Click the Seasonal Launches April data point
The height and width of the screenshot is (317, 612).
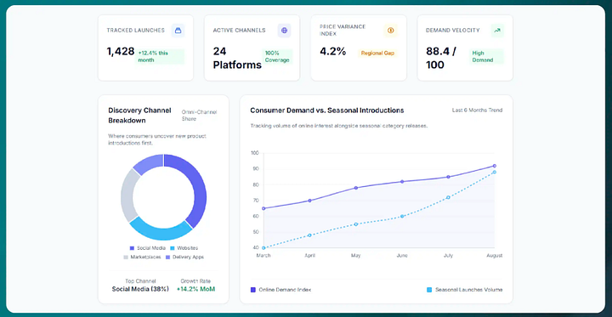pos(309,235)
